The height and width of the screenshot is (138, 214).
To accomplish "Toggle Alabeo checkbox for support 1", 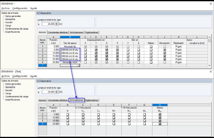I will pyautogui.click(x=151, y=46).
